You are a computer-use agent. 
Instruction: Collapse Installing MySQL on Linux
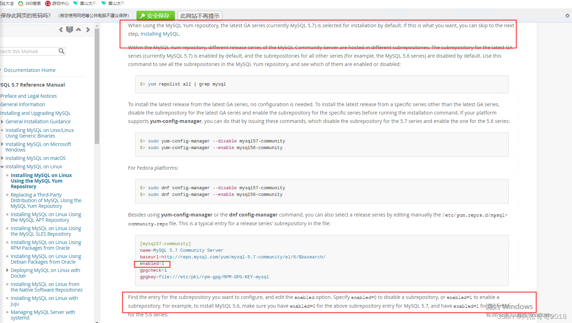pos(2,167)
